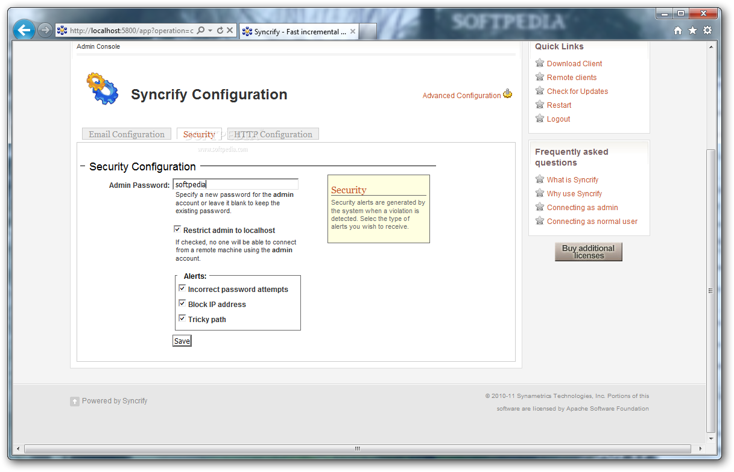Click the site favicon in the address bar
Screen dimensions: 734x472
[62, 30]
